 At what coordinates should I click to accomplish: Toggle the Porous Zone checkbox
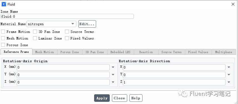pos(3,45)
